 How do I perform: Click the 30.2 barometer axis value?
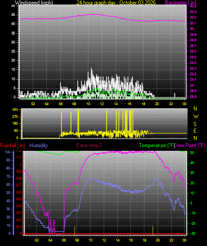pos(193,17)
